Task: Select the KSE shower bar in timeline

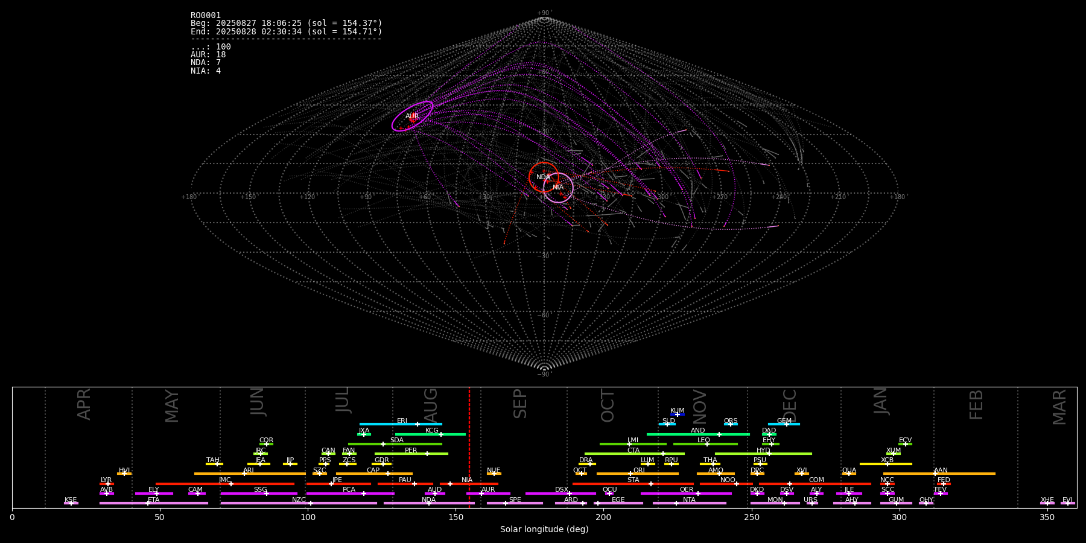Action: click(71, 503)
